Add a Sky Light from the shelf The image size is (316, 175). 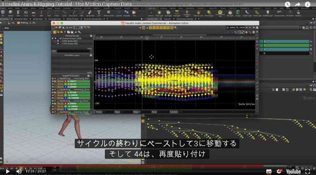pos(230,13)
